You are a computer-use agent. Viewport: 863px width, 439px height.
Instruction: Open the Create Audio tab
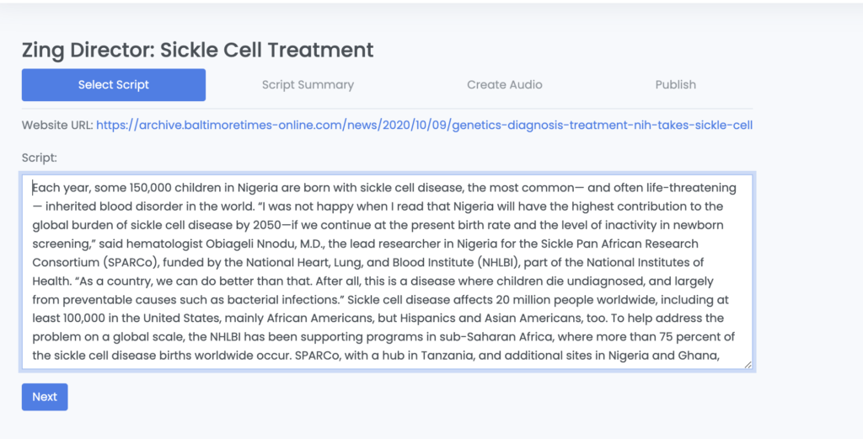pyautogui.click(x=505, y=85)
